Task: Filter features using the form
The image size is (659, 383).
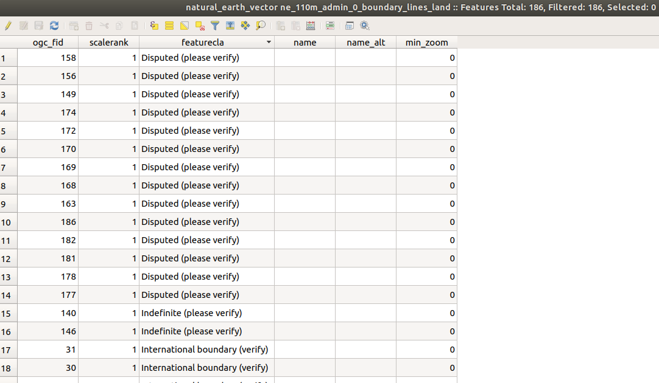Action: coord(216,26)
